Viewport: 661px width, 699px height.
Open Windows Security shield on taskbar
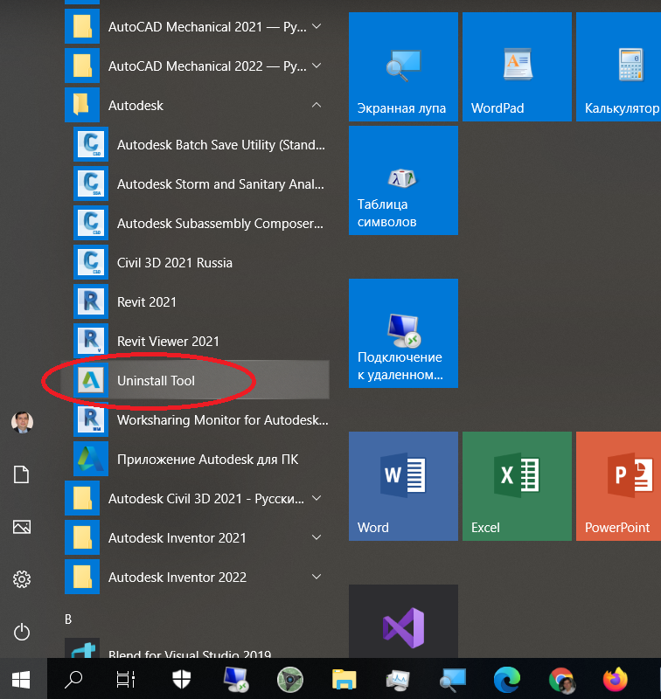point(182,679)
